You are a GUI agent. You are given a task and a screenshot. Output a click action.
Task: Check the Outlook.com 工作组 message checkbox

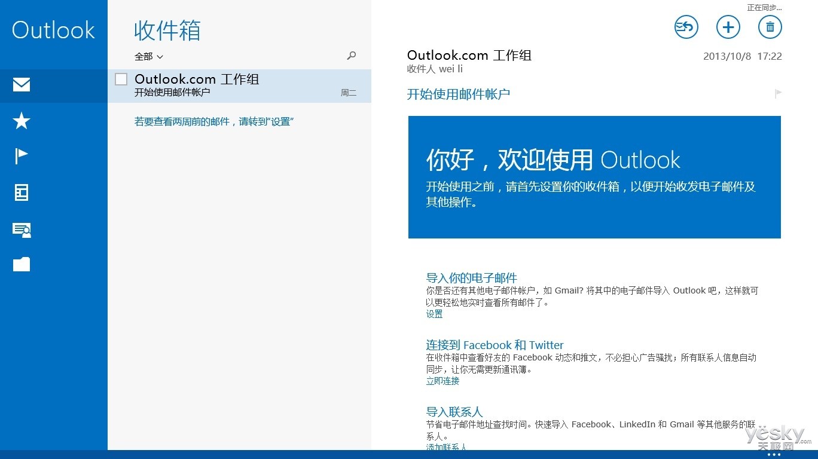121,79
